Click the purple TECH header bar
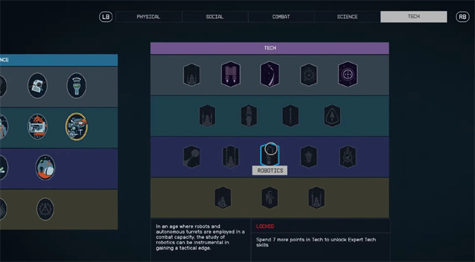 269,48
